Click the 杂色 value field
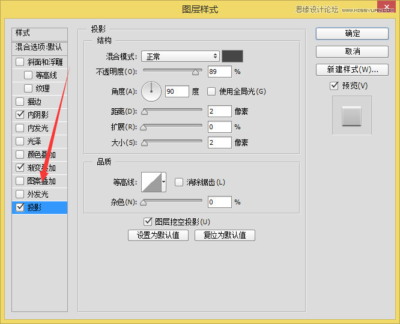The width and height of the screenshot is (400, 324). click(220, 202)
